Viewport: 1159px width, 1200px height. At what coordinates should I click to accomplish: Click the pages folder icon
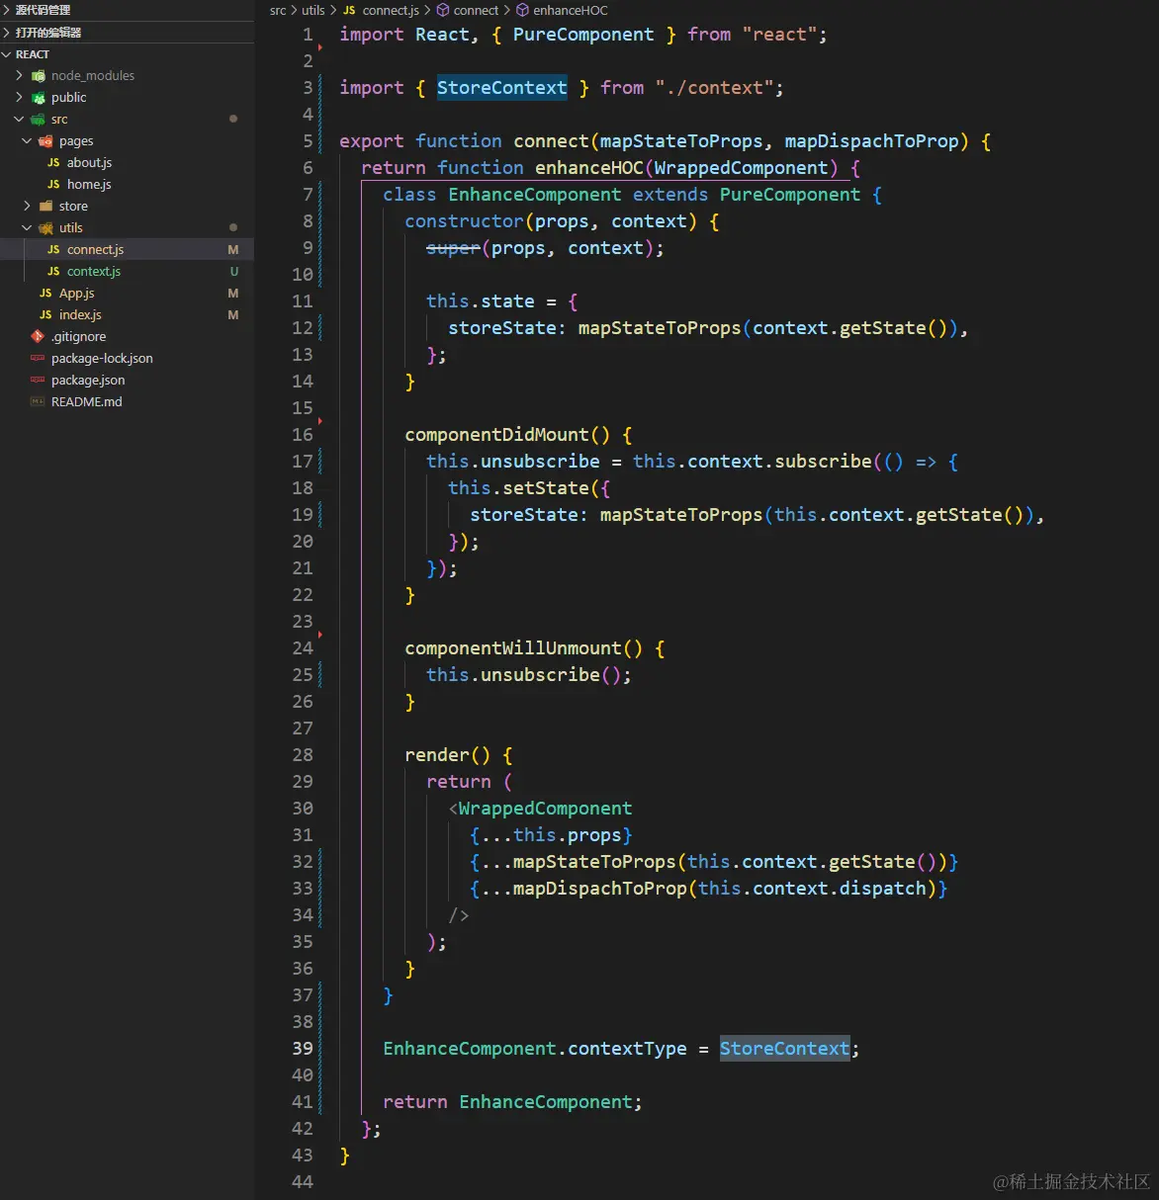[x=45, y=140]
